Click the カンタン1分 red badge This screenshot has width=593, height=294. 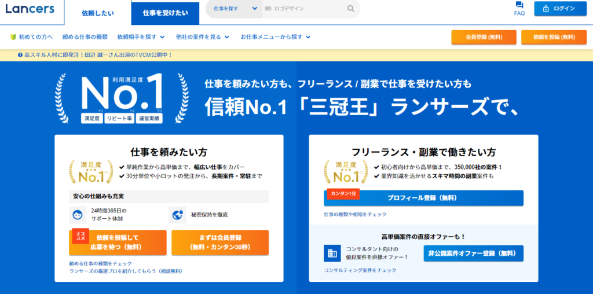point(343,193)
